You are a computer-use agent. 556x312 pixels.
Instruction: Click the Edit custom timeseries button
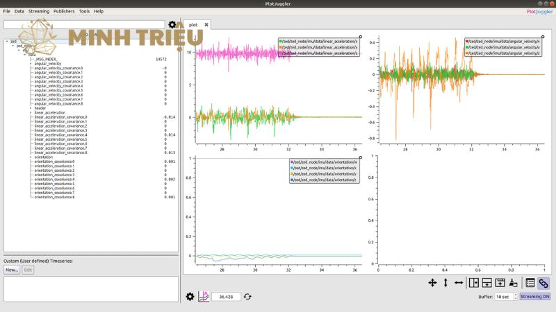(x=28, y=270)
